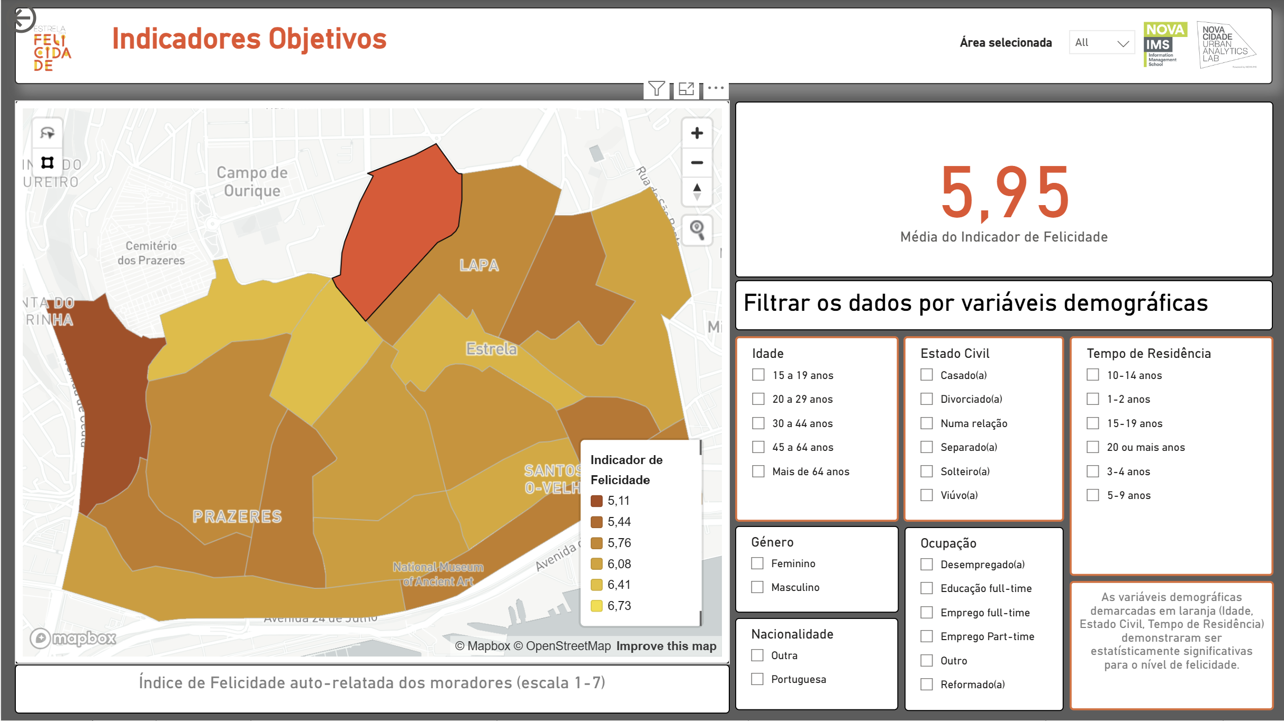The height and width of the screenshot is (721, 1284).
Task: Select the Solteiro(a) checkbox
Action: [x=927, y=471]
